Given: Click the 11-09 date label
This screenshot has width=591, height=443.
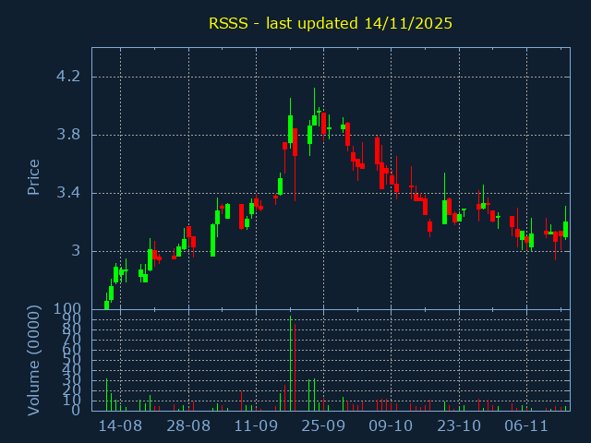Looking at the screenshot, I should pyautogui.click(x=256, y=426).
